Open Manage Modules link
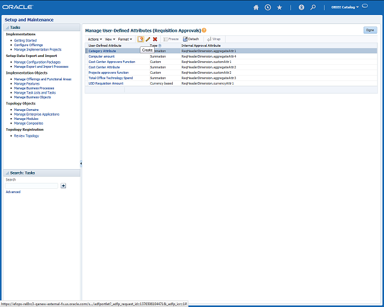Viewport: 384px width, 307px height. 26,119
